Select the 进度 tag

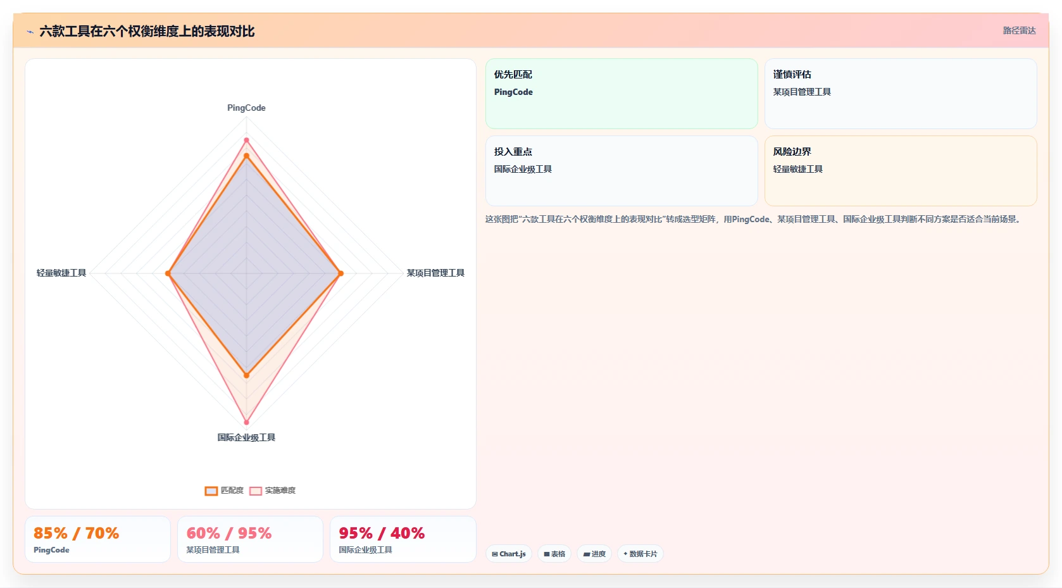[x=594, y=554]
